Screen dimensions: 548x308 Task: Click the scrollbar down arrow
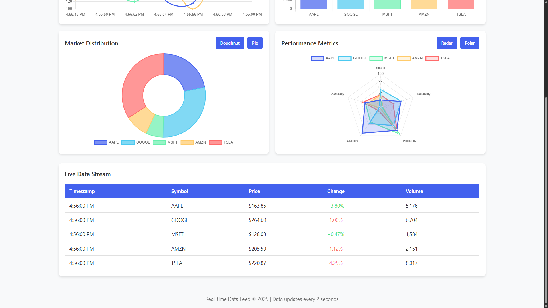coord(546,306)
